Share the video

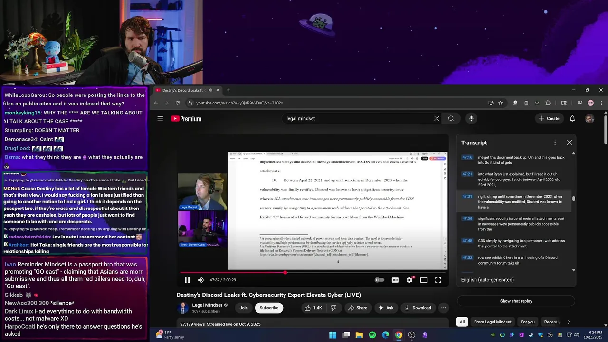click(x=358, y=308)
